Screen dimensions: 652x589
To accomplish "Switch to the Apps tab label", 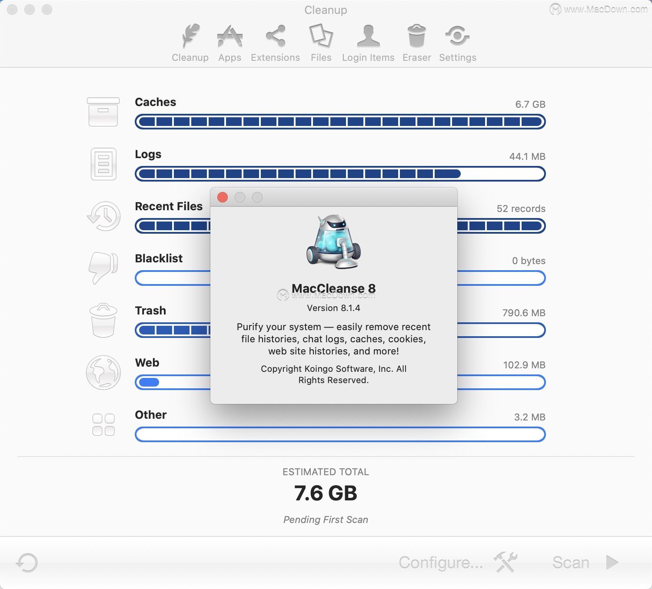I will tap(230, 58).
